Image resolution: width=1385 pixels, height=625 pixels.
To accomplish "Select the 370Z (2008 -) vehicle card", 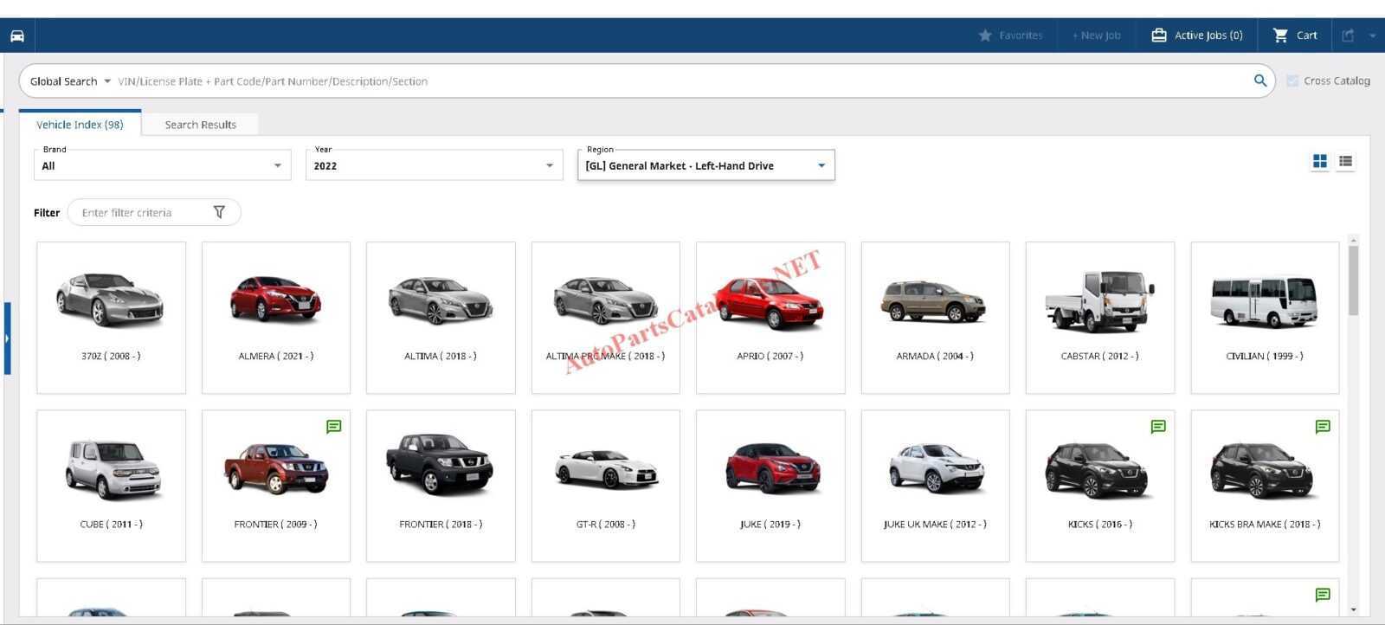I will click(111, 318).
